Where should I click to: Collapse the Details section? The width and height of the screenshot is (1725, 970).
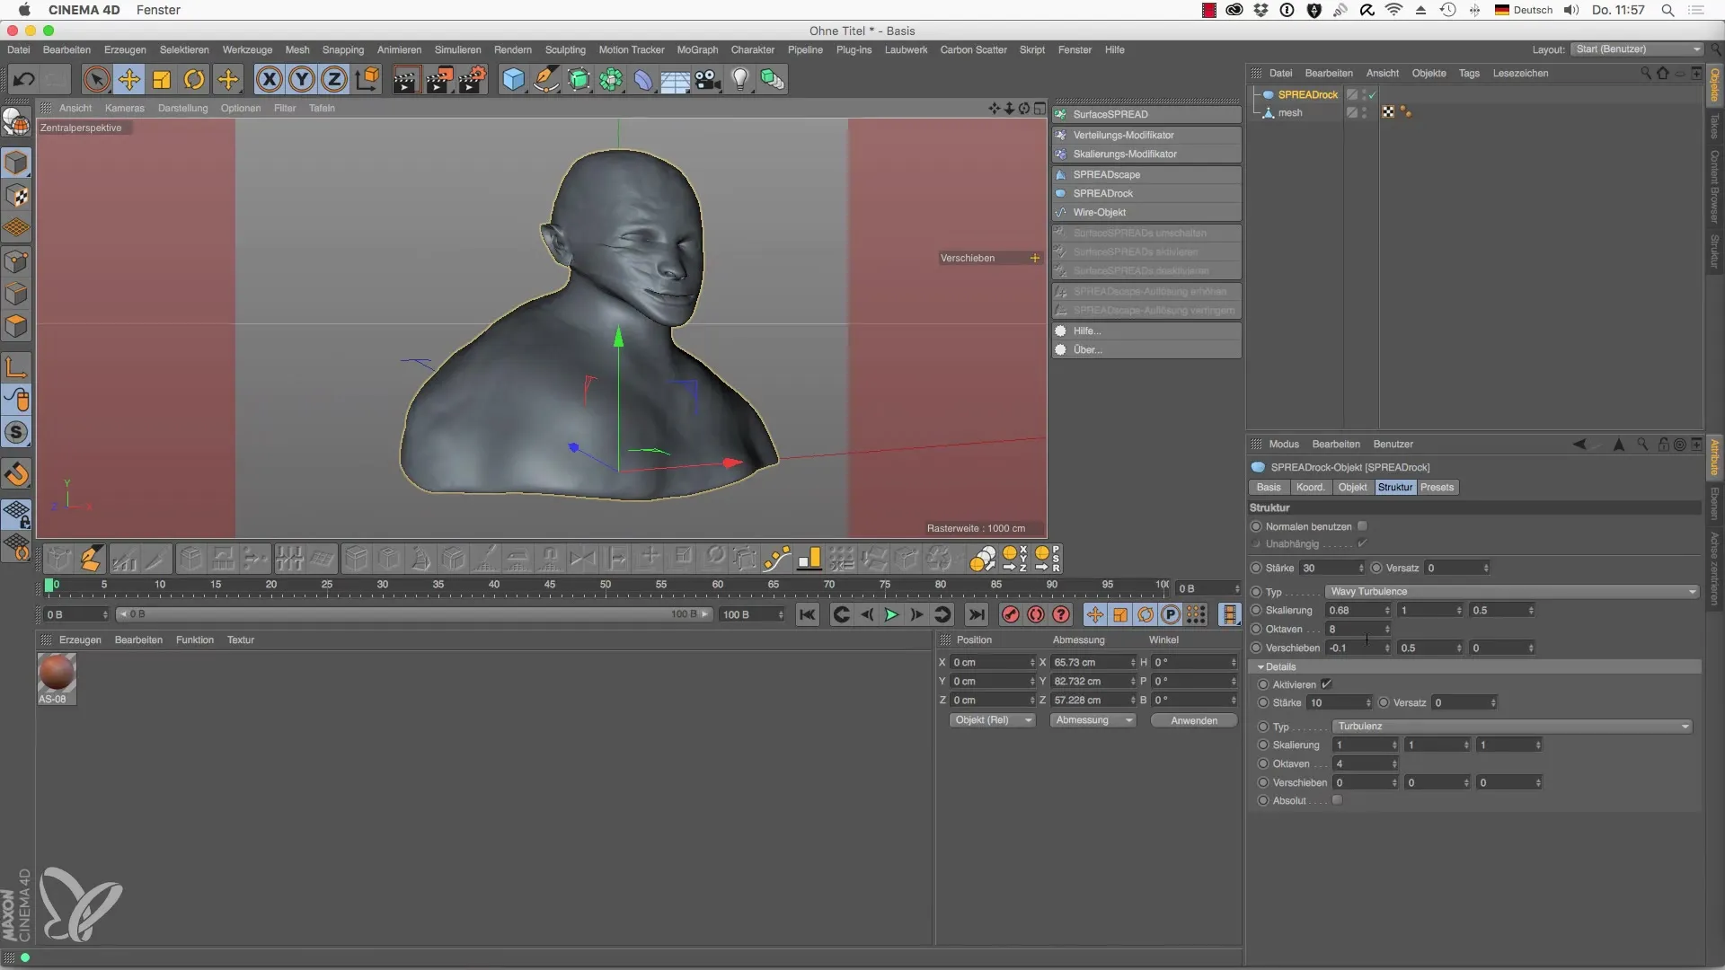click(x=1261, y=667)
